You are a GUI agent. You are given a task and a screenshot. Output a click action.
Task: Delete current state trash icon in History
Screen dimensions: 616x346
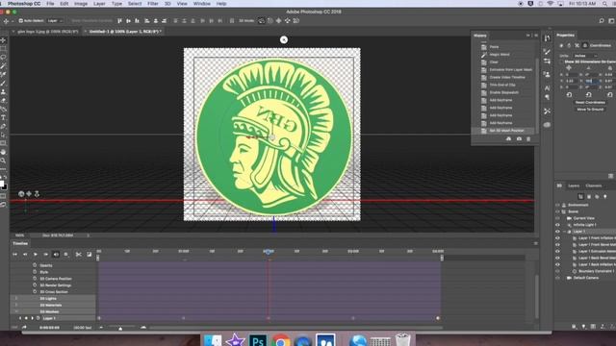point(528,138)
